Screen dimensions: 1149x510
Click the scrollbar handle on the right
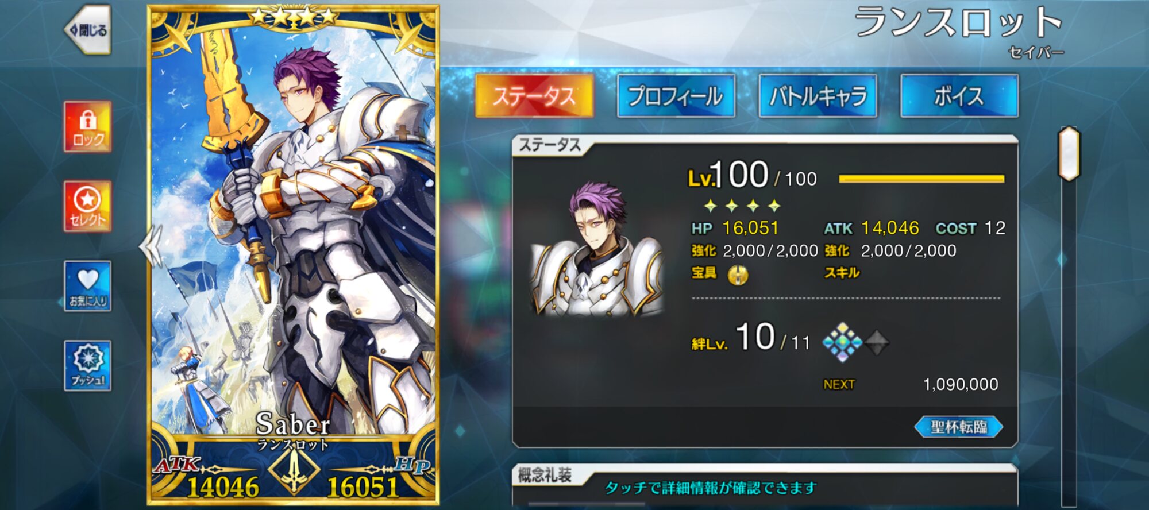pos(1069,153)
